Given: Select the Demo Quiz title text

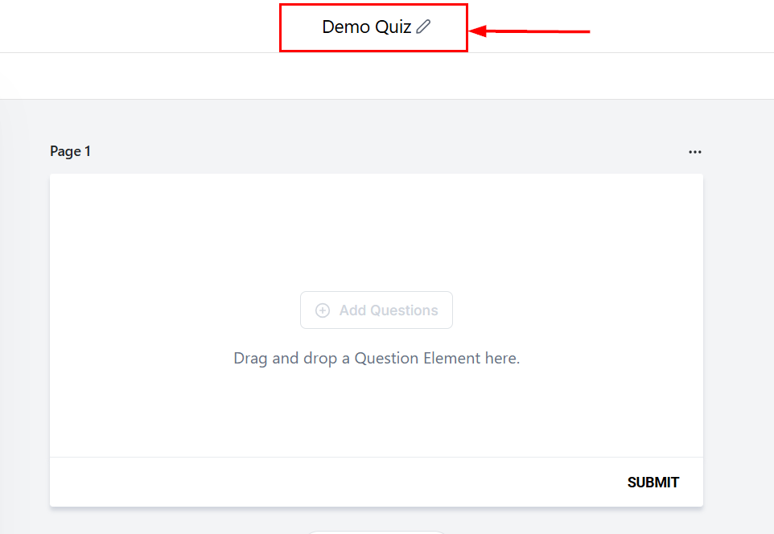Looking at the screenshot, I should (x=367, y=27).
